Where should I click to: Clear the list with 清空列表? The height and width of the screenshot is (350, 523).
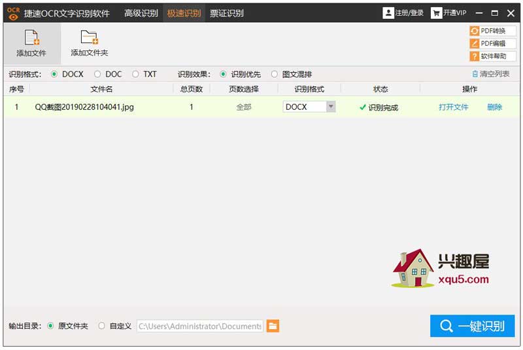click(x=490, y=74)
